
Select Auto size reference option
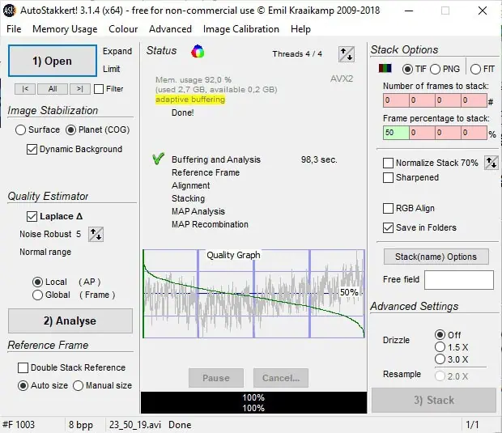tap(23, 385)
